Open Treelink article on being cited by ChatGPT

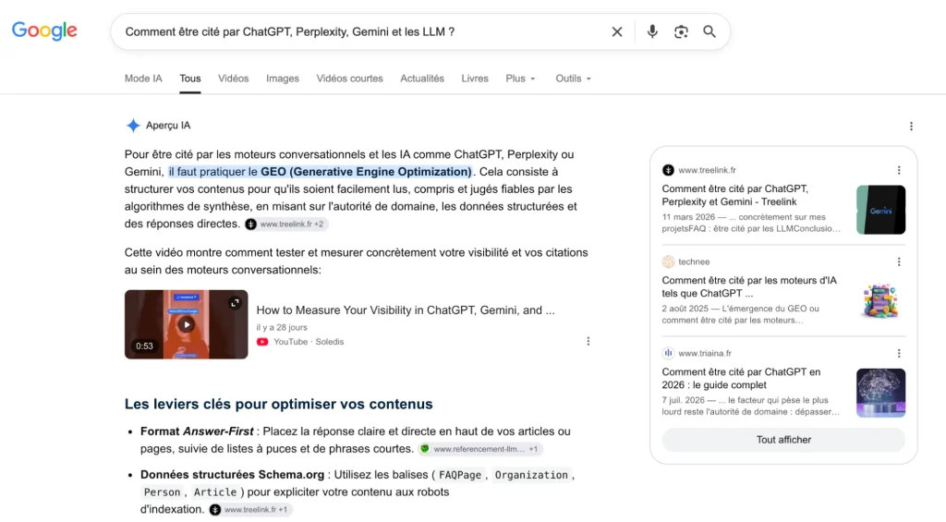click(735, 195)
